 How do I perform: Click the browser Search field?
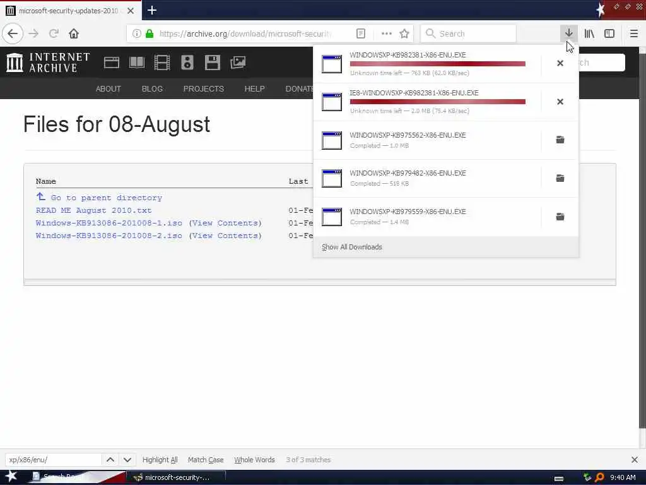(x=469, y=33)
